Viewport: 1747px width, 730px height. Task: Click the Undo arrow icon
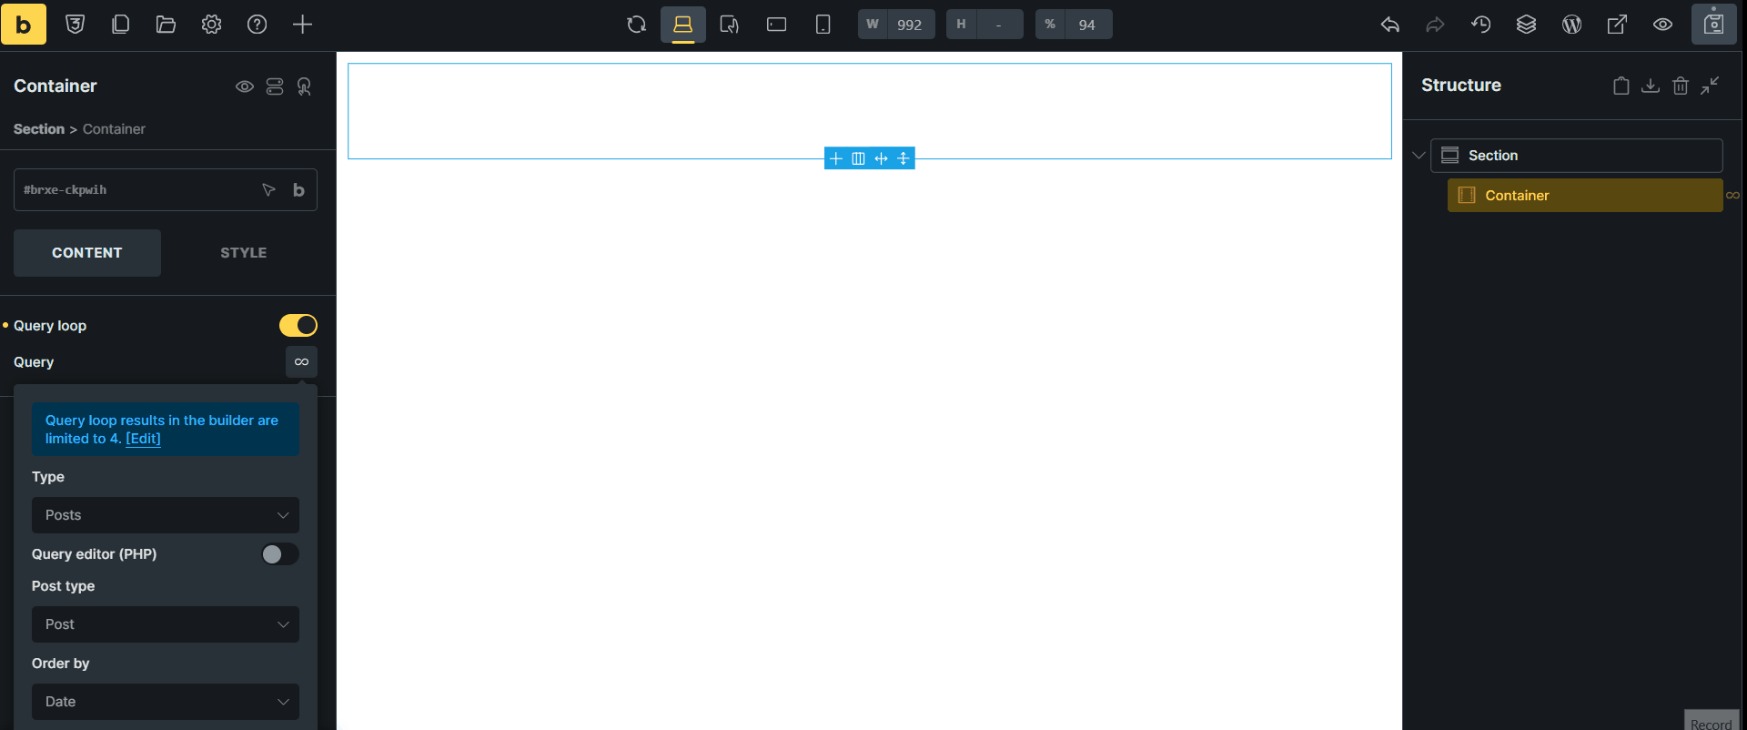coord(1389,25)
